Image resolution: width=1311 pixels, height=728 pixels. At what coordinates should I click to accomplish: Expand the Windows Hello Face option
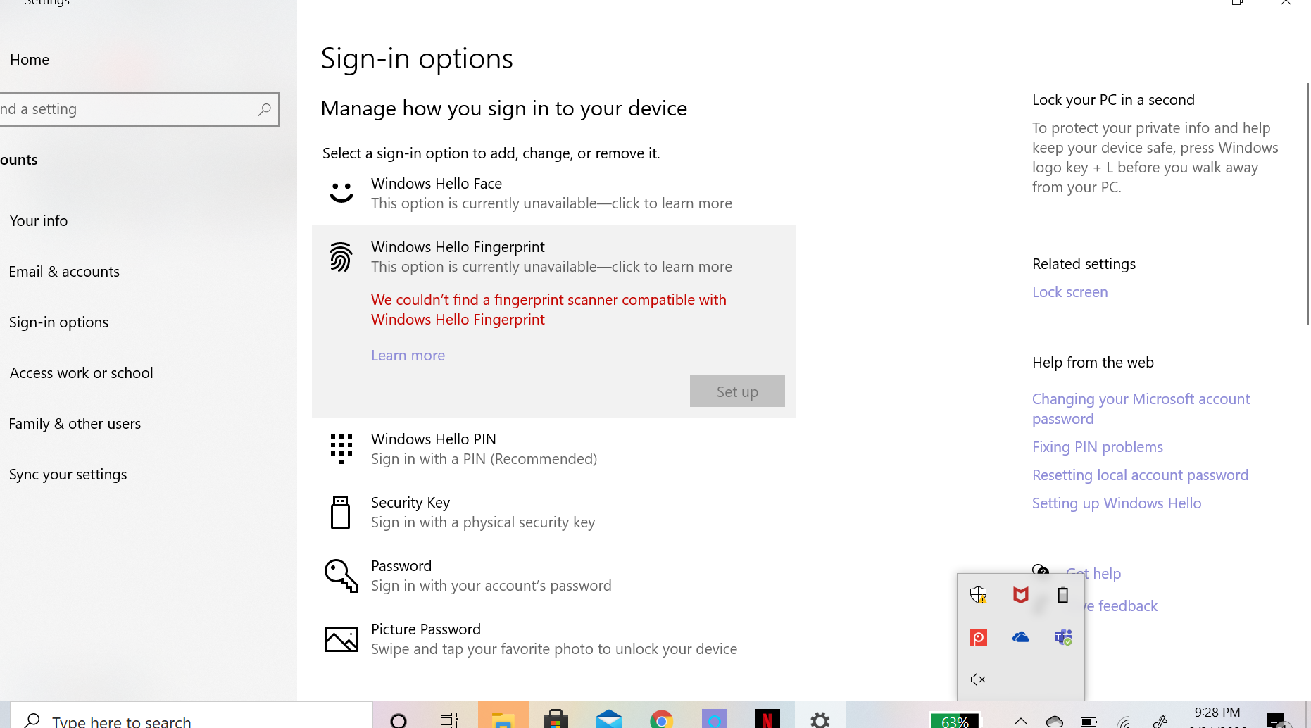pyautogui.click(x=553, y=194)
